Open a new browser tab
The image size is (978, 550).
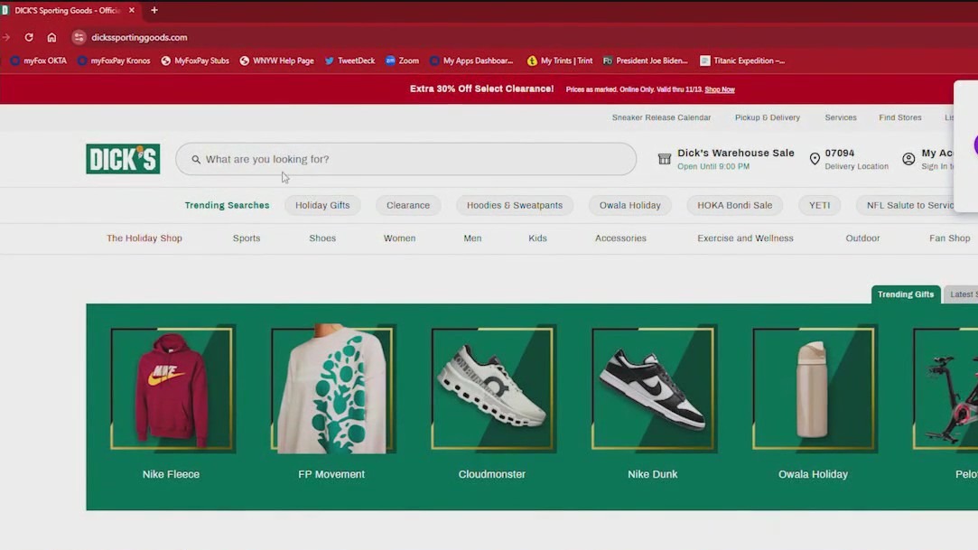pyautogui.click(x=154, y=10)
